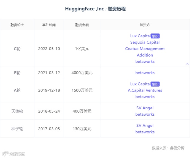Image resolution: width=190 pixels, height=158 pixels.
Task: Click the date 2021-03-12
Action: [x=49, y=73]
